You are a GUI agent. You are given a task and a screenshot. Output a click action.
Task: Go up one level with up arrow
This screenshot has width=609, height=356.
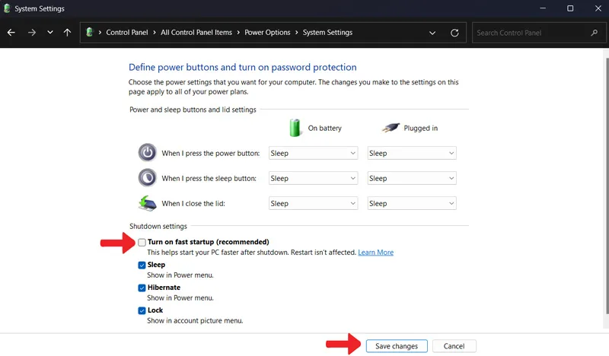[x=67, y=33]
